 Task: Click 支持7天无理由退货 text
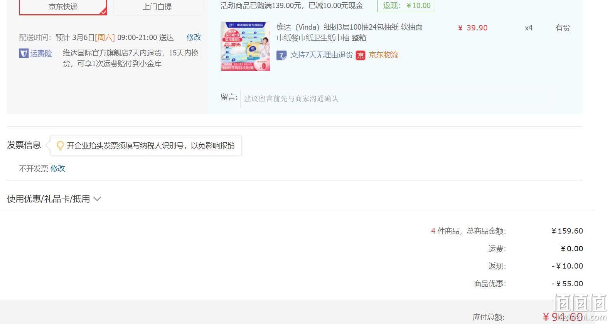pos(322,55)
